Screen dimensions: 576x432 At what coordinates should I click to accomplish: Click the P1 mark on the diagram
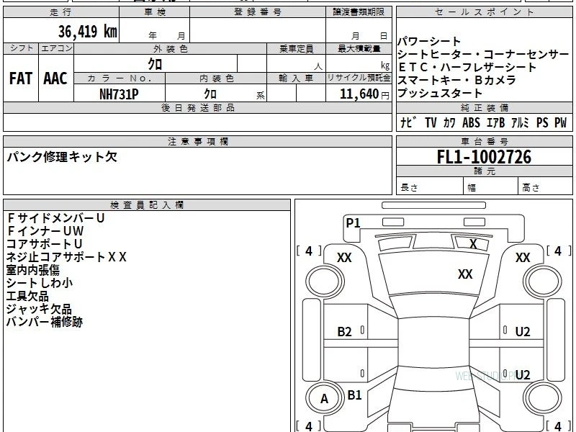[x=353, y=222]
